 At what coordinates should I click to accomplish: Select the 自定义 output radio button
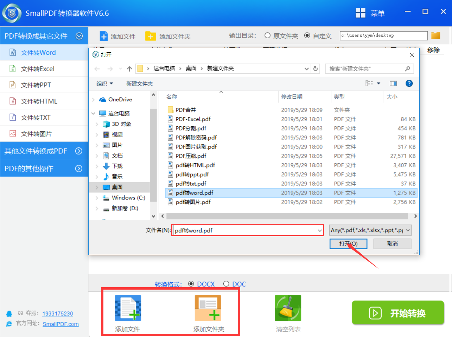(307, 35)
